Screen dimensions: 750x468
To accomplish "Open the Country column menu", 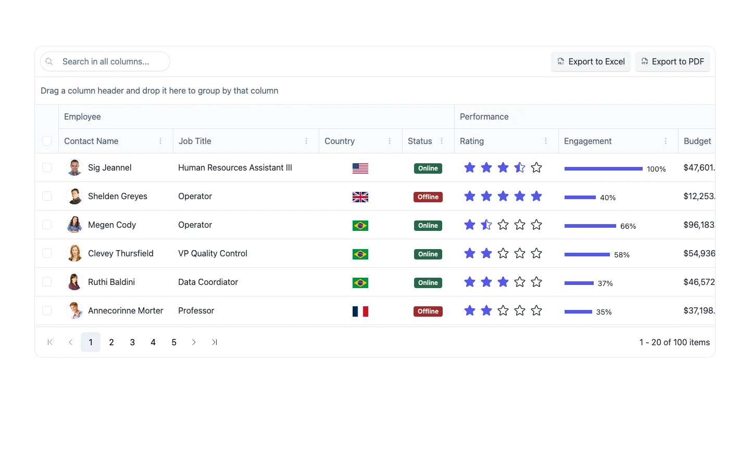I will (390, 141).
